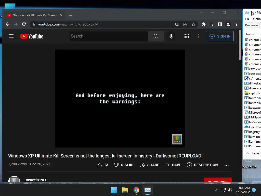Reload the YouTube page

pyautogui.click(x=24, y=24)
